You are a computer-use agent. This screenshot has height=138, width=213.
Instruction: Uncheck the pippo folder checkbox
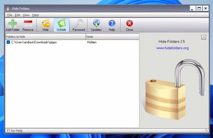8,42
